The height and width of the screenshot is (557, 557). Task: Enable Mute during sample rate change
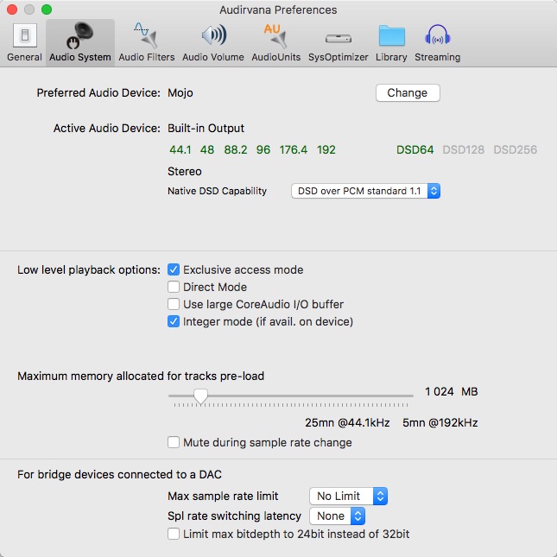(174, 442)
